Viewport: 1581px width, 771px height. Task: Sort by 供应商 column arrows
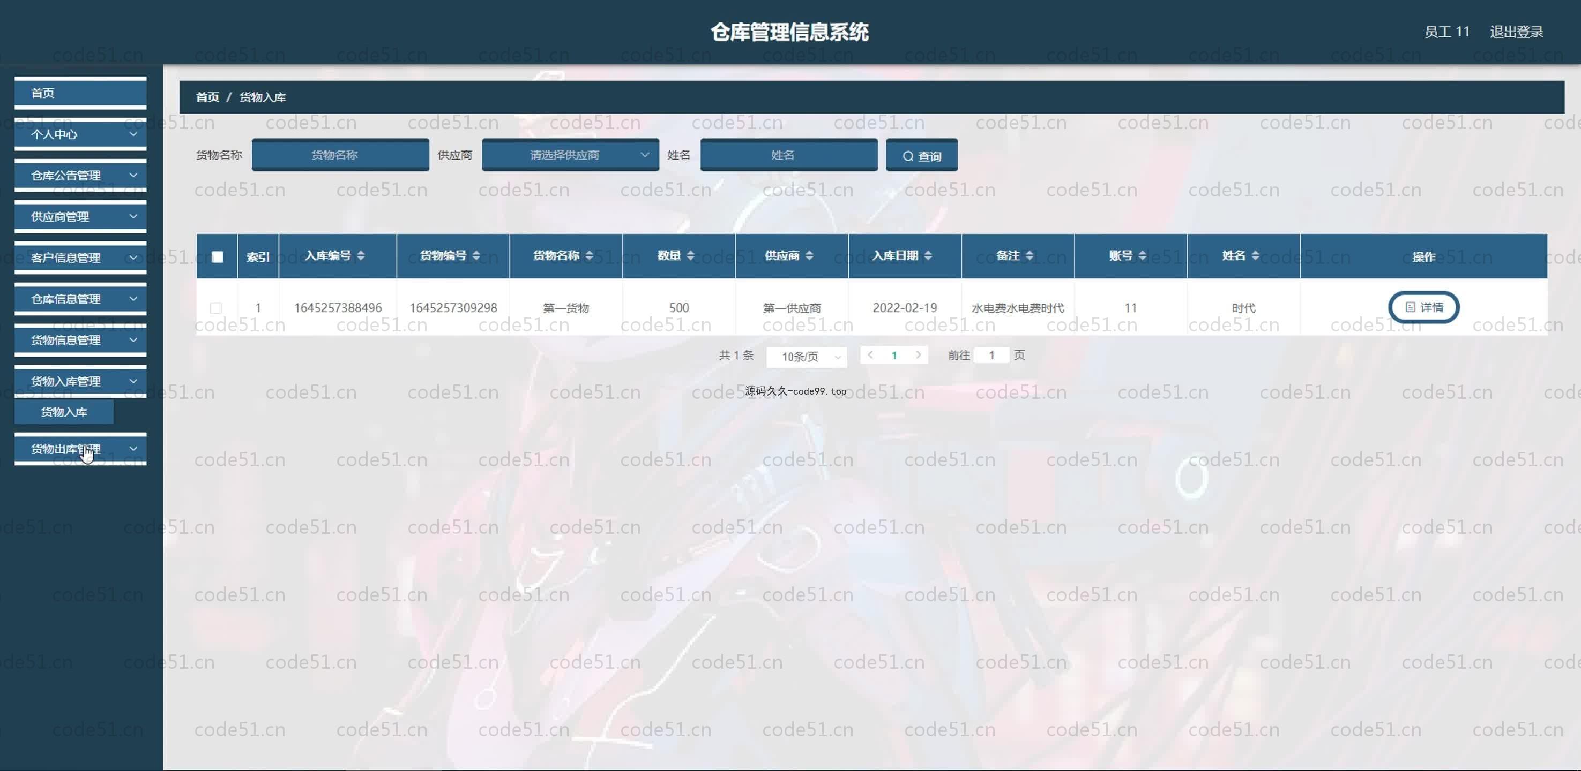(810, 256)
